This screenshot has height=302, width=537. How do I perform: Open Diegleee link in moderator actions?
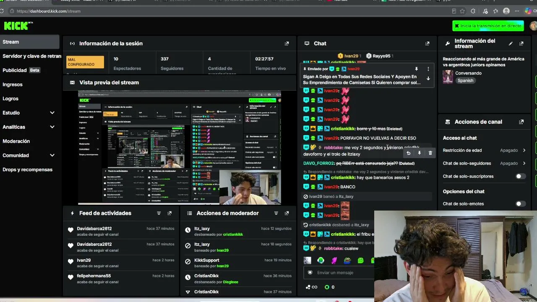(x=230, y=282)
